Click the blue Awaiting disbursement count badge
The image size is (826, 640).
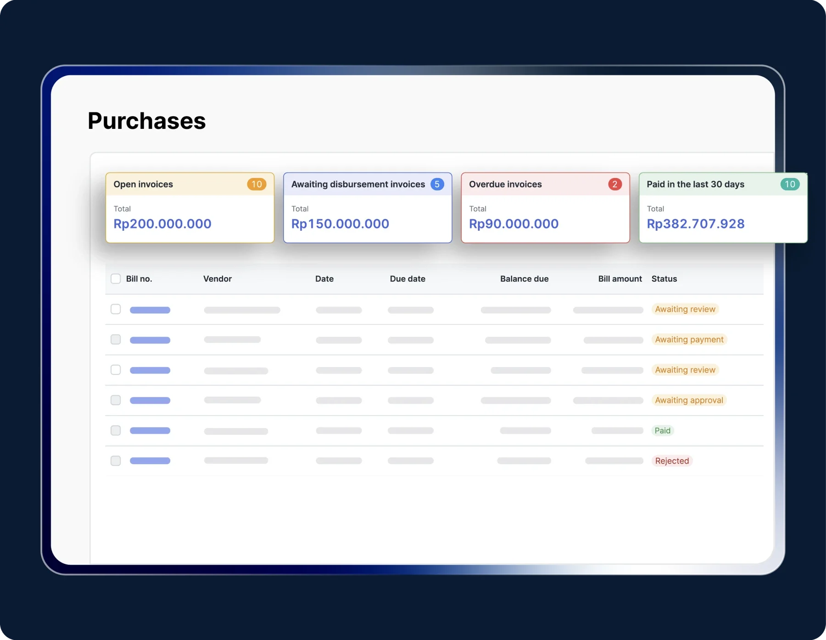437,184
